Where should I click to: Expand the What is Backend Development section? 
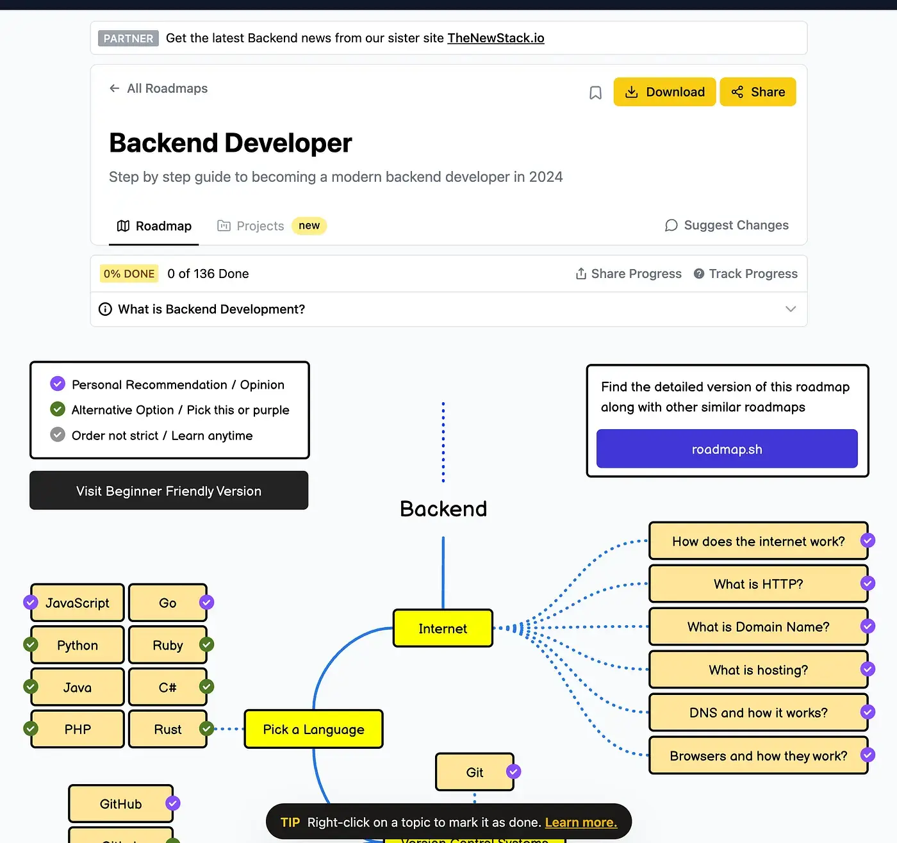[790, 309]
